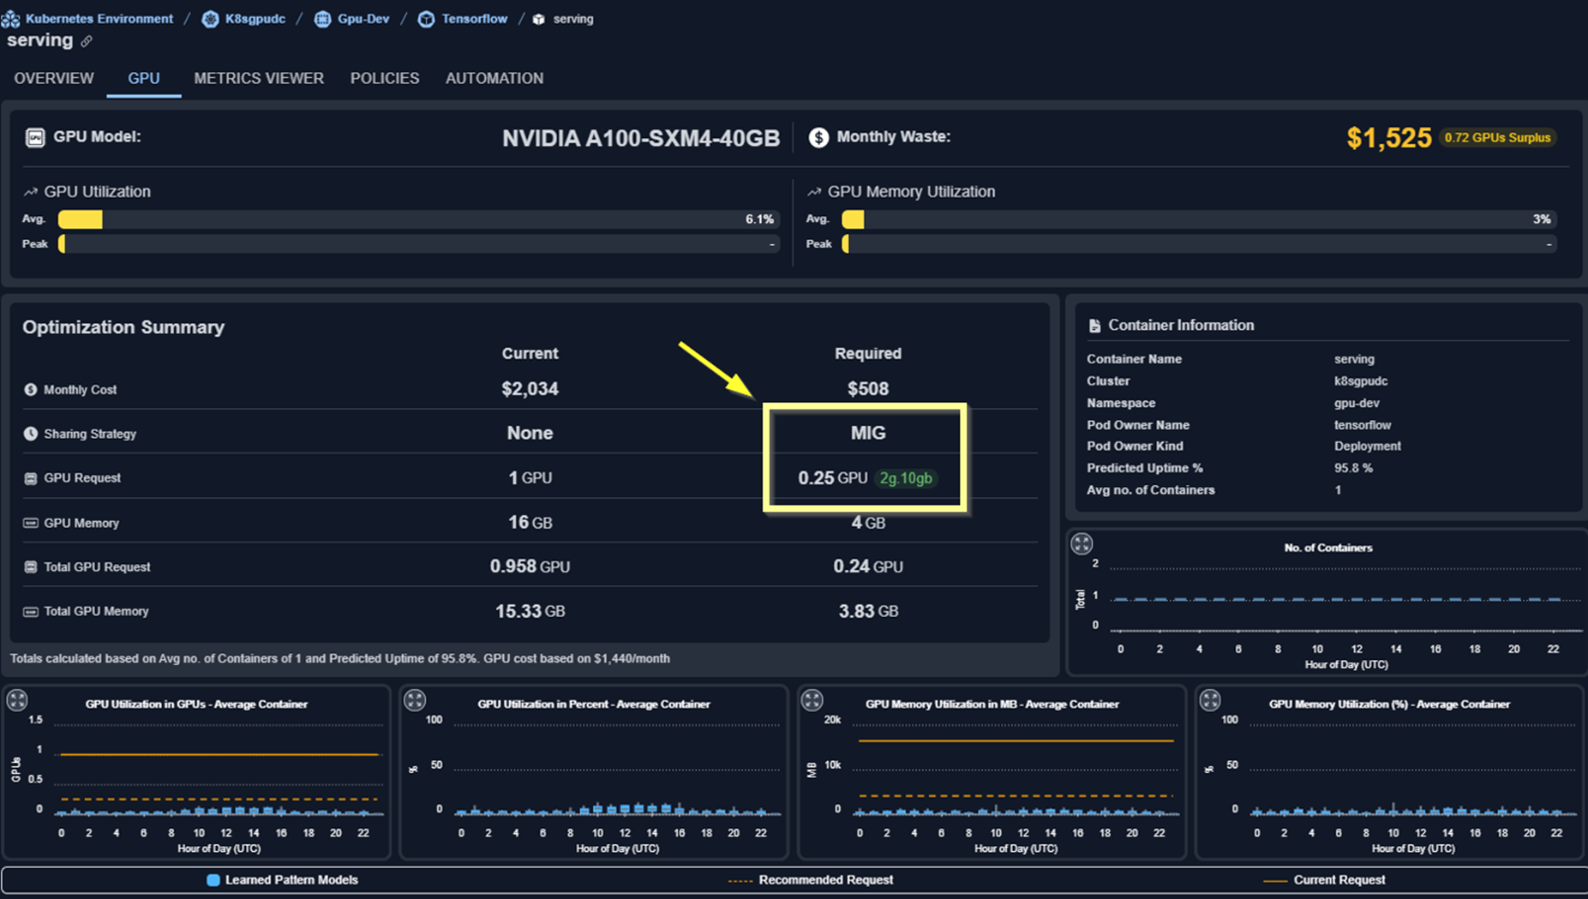Expand GPU Utilization in GPUs chart
Screen dimensions: 1588x899
17,700
